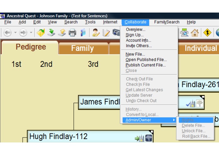Click the up-arrow Export icon
Viewport: 219px width, 155px height.
tap(62, 33)
